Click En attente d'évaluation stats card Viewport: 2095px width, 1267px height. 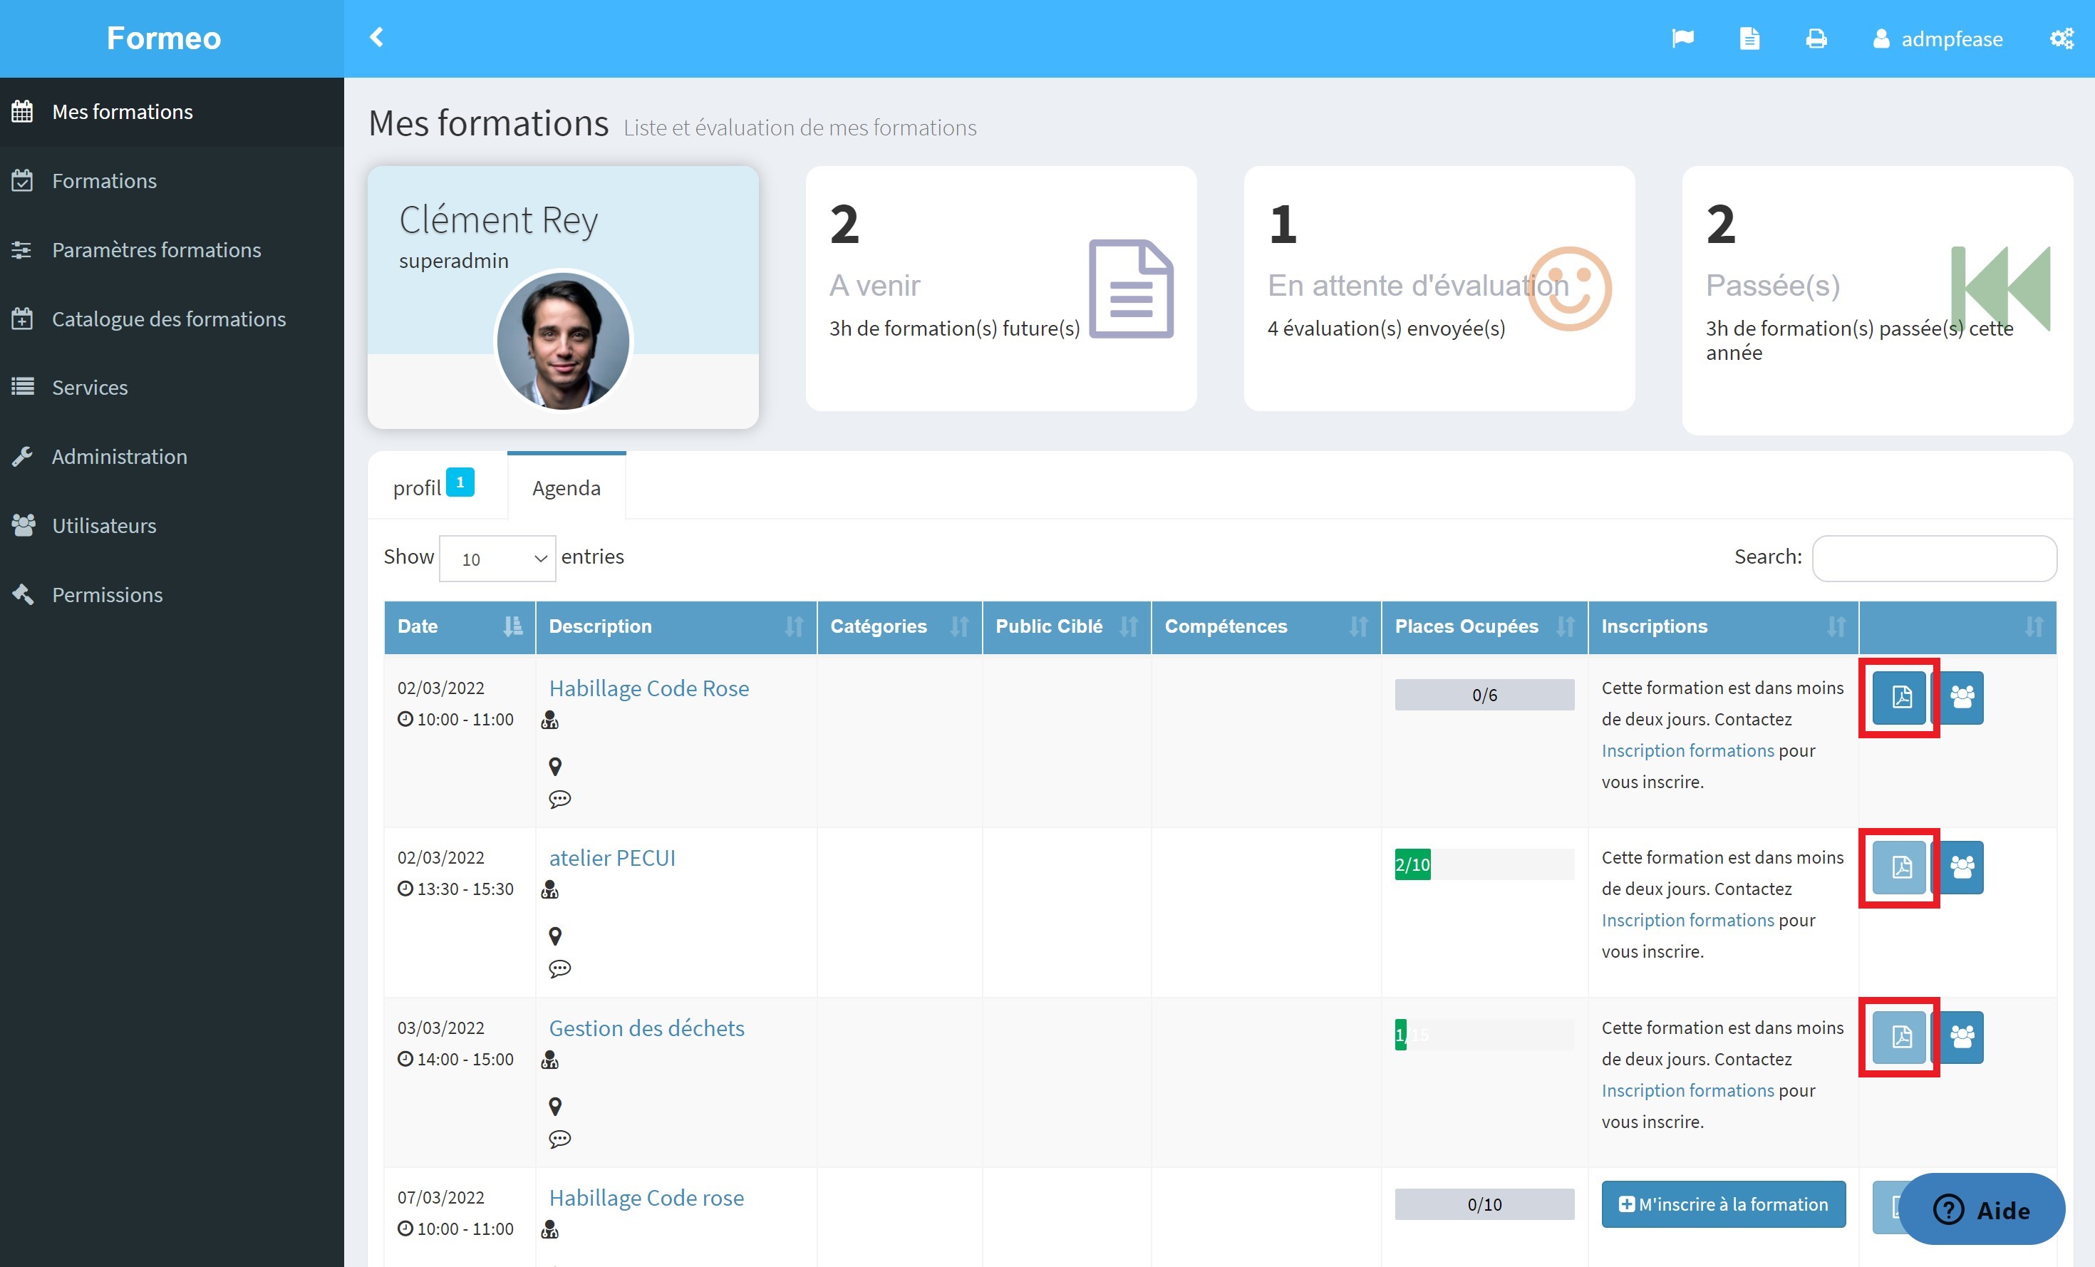1439,289
